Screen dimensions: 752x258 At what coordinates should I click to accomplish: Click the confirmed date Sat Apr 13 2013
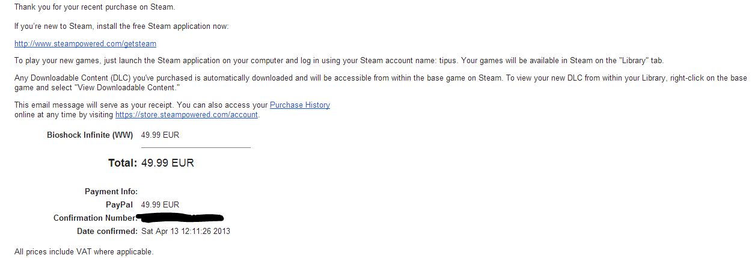pyautogui.click(x=186, y=232)
